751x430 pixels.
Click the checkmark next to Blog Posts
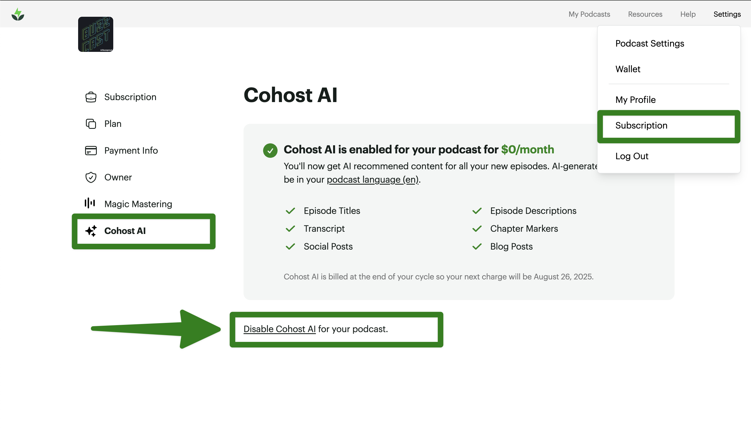pyautogui.click(x=477, y=246)
